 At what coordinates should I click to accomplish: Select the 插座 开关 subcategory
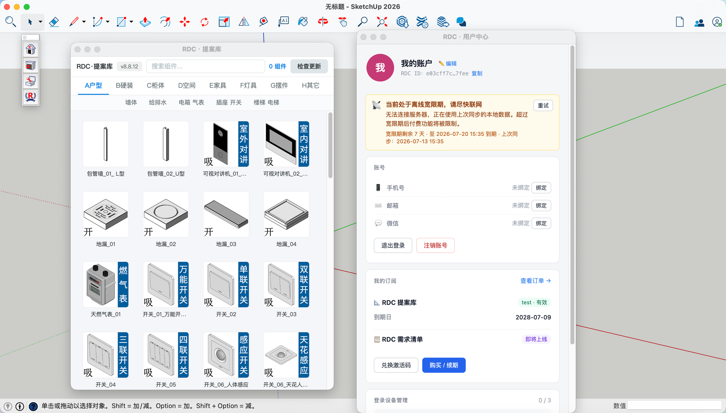[x=229, y=102]
